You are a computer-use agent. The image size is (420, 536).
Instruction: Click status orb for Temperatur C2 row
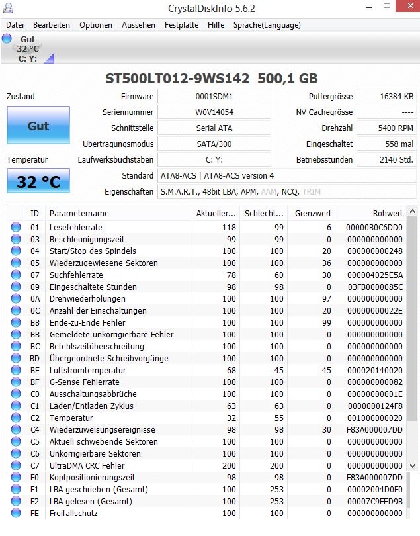(x=16, y=418)
